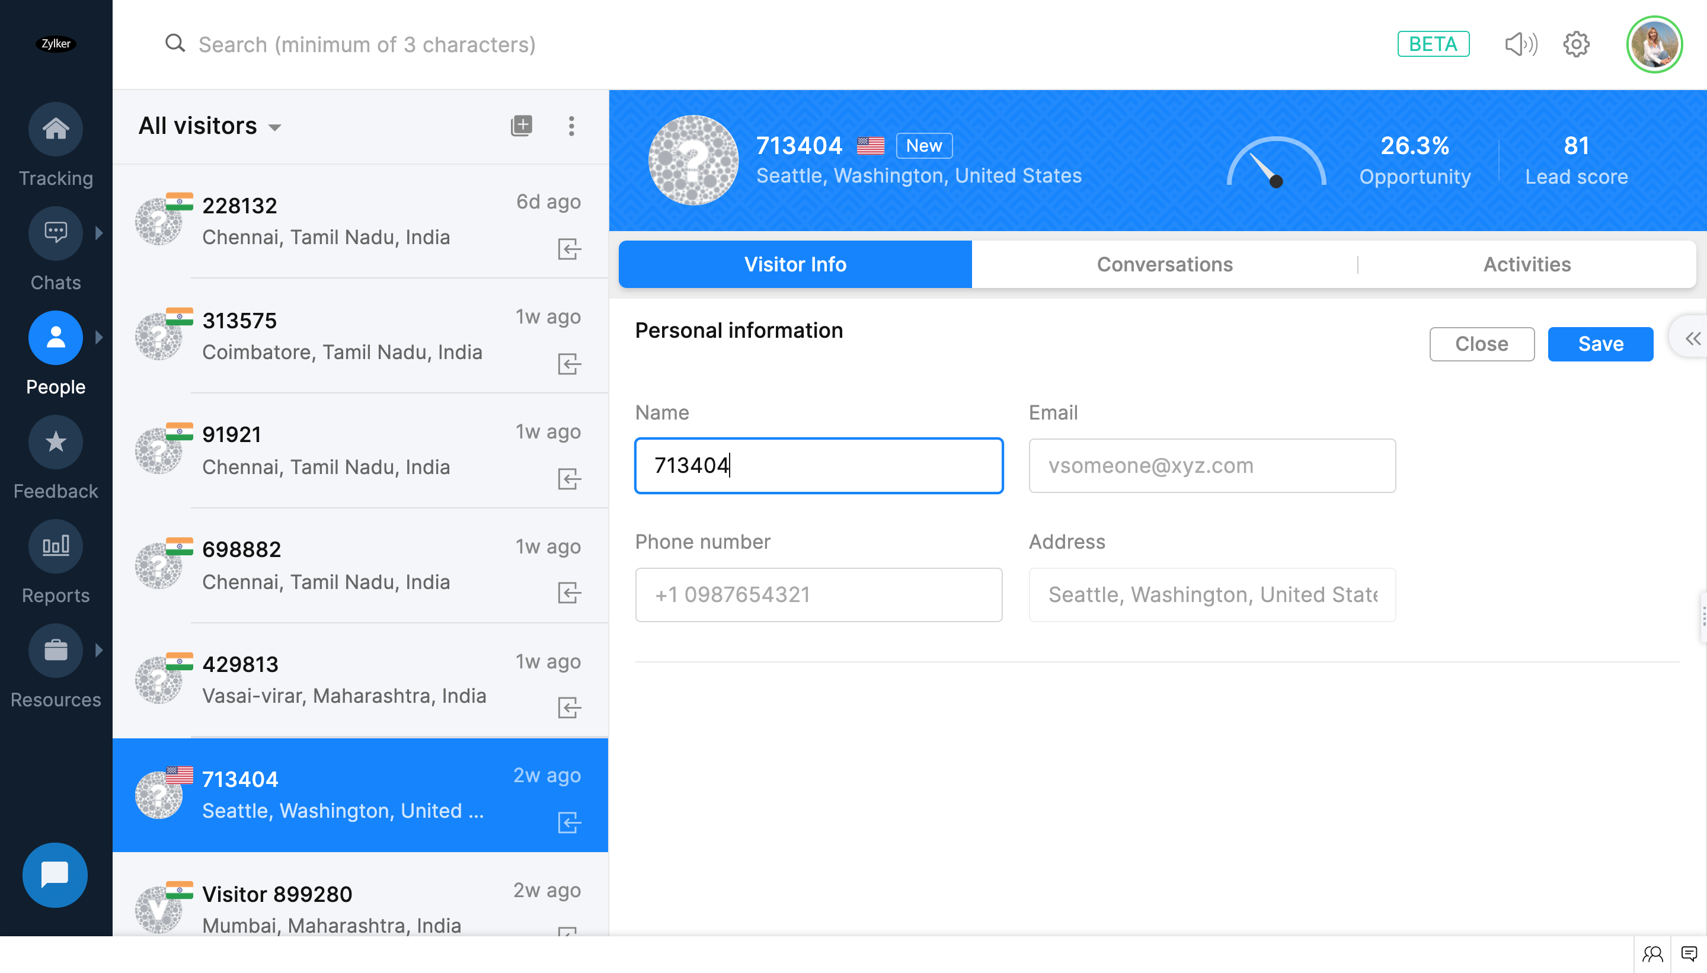Expand the Resources submenu arrow
1707x973 pixels.
pyautogui.click(x=99, y=650)
